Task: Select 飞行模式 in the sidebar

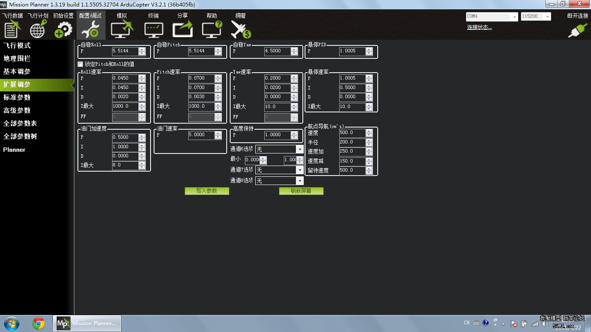Action: tap(17, 45)
